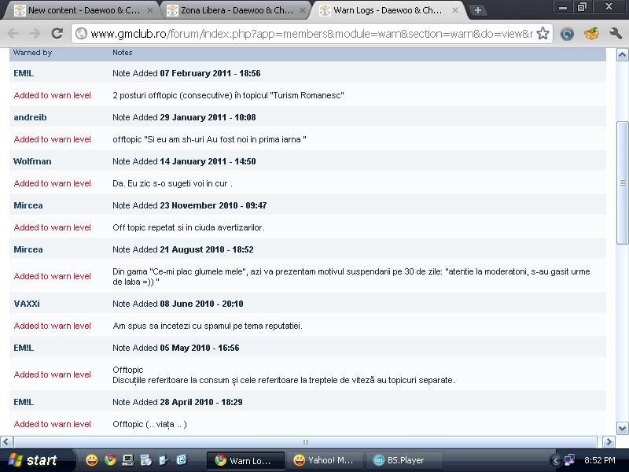This screenshot has width=629, height=472.
Task: Open the Chrome wrench settings menu
Action: [615, 34]
